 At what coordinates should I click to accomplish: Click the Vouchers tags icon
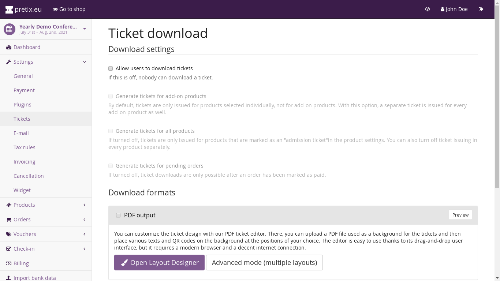tap(9, 234)
